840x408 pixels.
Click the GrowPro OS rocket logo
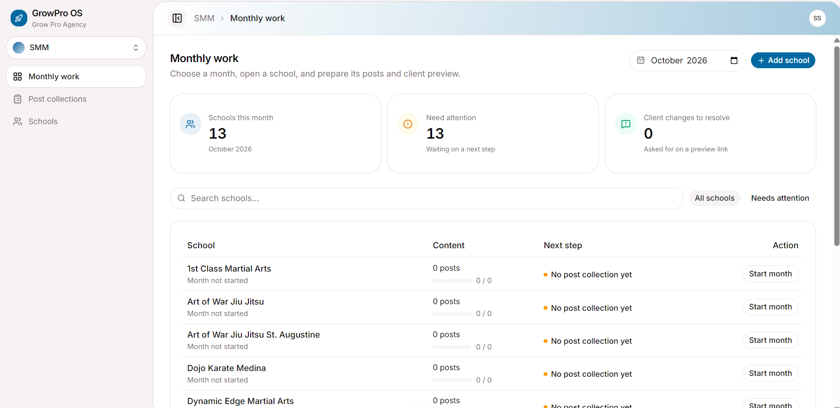[19, 18]
